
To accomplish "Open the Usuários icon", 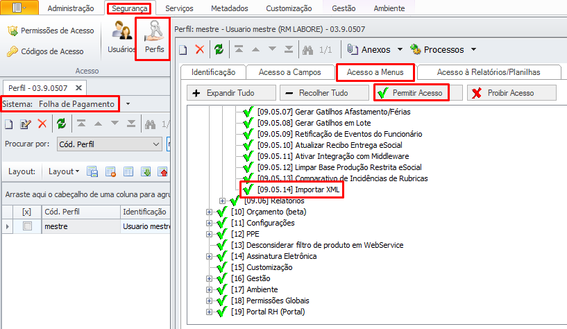I will pos(121,37).
